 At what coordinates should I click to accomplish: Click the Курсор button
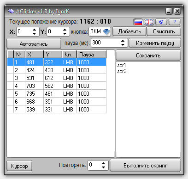19,166
